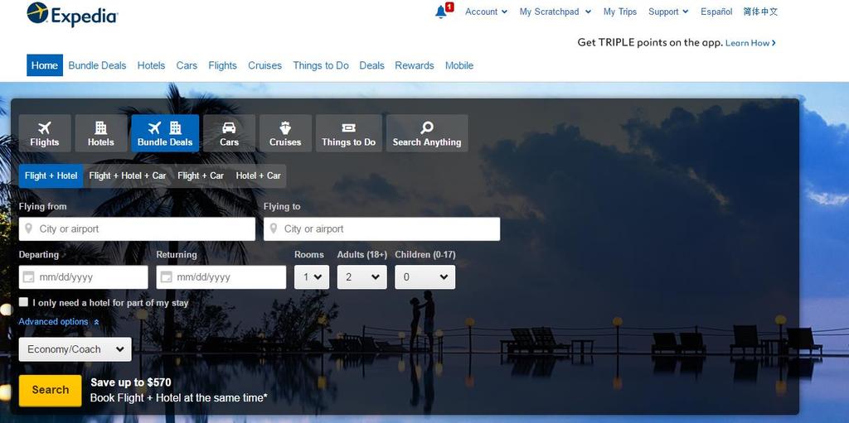Open Flights in the navigation bar
The height and width of the screenshot is (423, 849).
222,65
